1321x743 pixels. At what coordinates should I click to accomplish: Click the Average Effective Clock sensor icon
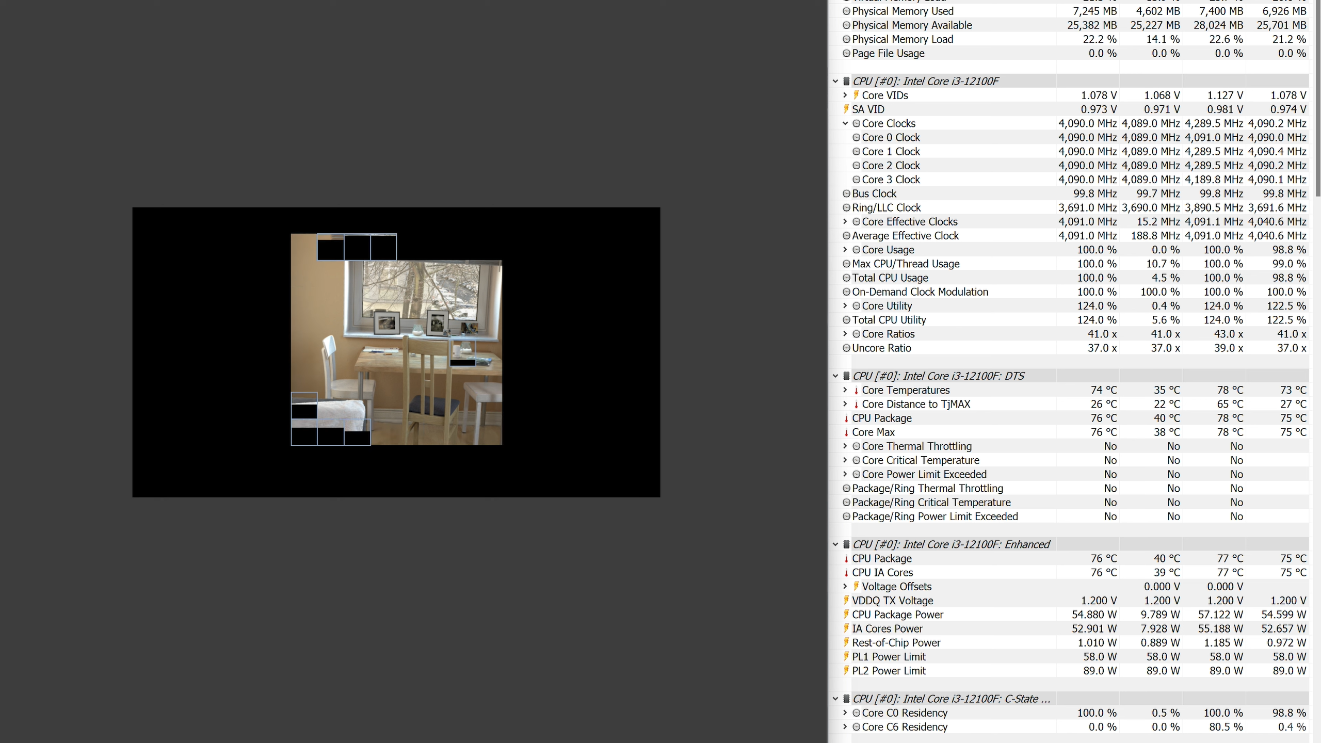click(x=846, y=235)
